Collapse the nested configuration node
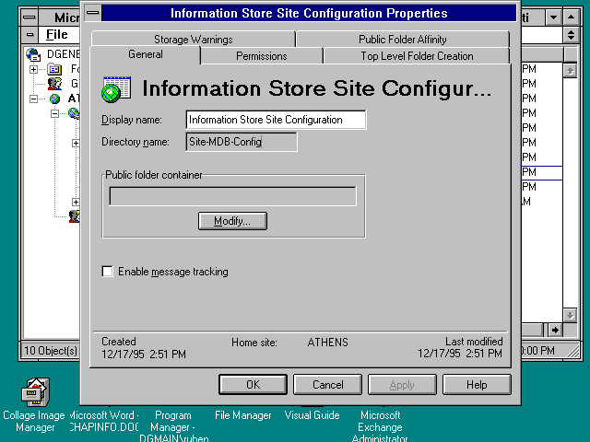 55,113
